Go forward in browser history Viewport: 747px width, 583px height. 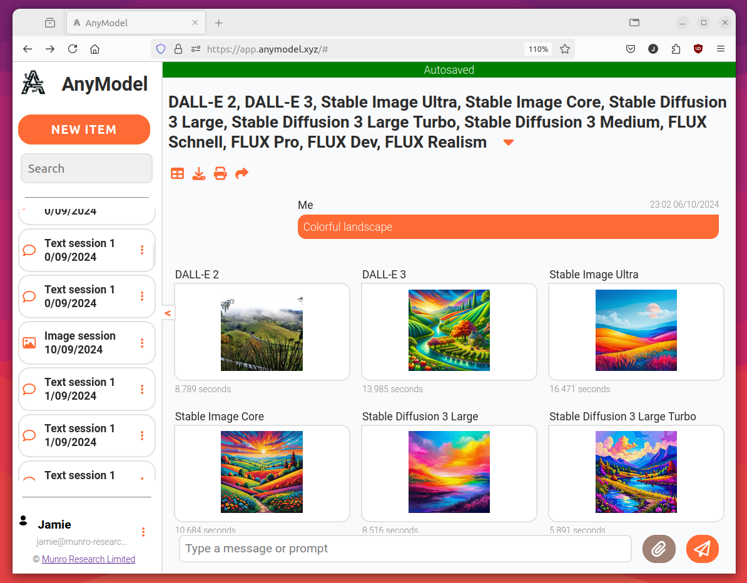point(50,49)
